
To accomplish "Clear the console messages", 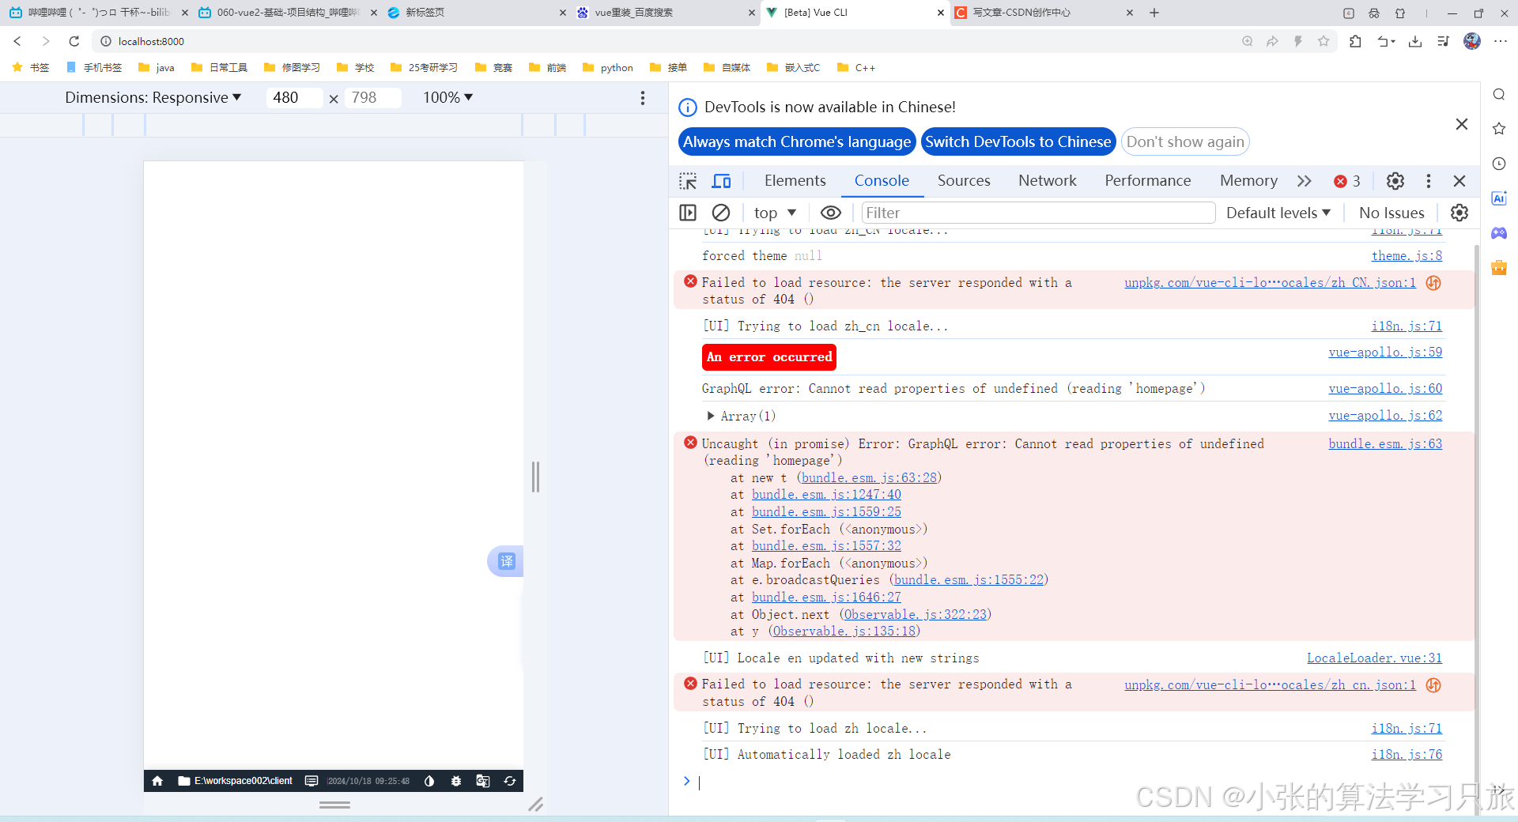I will (720, 213).
